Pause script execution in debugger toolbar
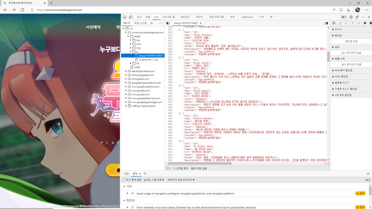 click(x=334, y=23)
